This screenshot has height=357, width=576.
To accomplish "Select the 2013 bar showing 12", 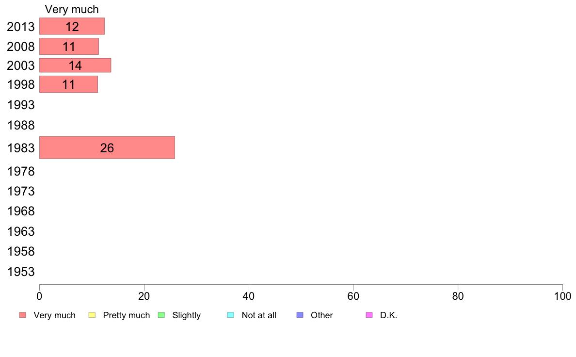I will [x=72, y=26].
